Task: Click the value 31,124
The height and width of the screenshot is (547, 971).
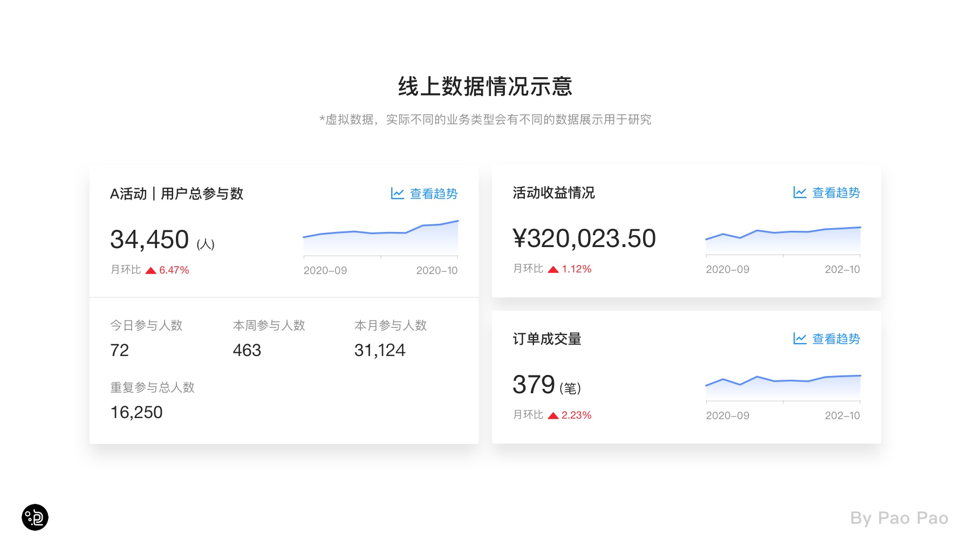Action: 380,351
